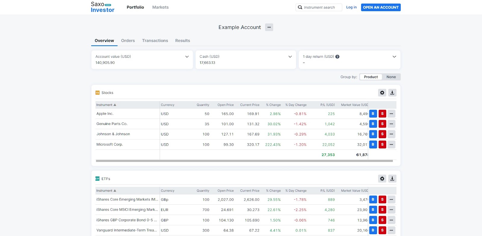Open more options for Johnson & Johnson
Viewport: 482px width, 236px height.
391,134
